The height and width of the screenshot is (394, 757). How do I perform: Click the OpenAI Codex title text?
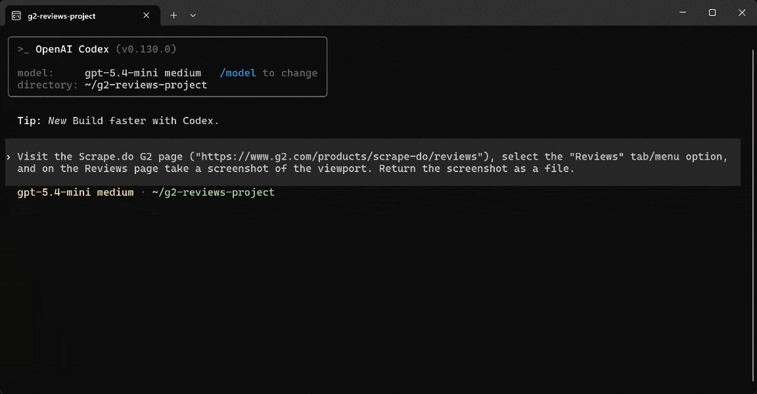(72, 49)
